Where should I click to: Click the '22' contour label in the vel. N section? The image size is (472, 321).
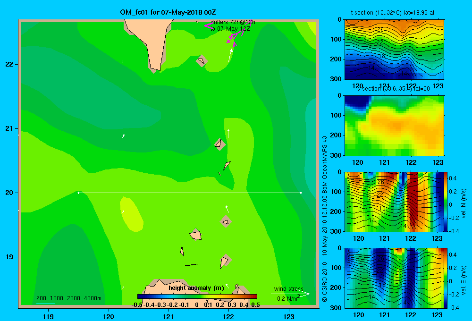click(380, 195)
